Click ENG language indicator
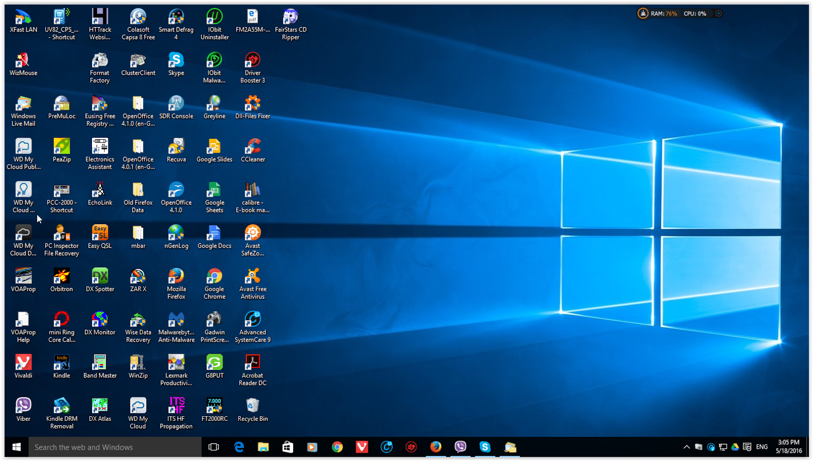Viewport: 813px width, 461px height. pos(762,447)
